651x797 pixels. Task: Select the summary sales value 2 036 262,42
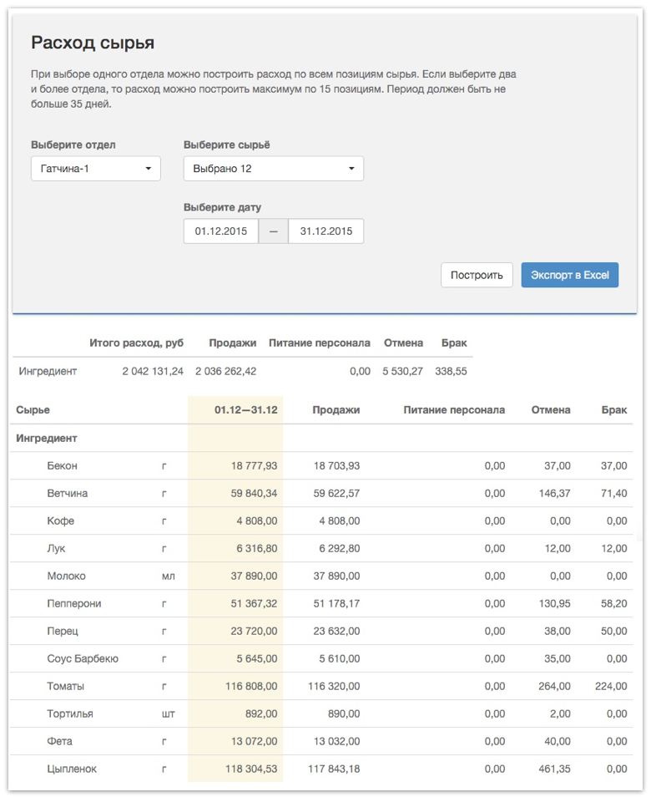click(226, 371)
